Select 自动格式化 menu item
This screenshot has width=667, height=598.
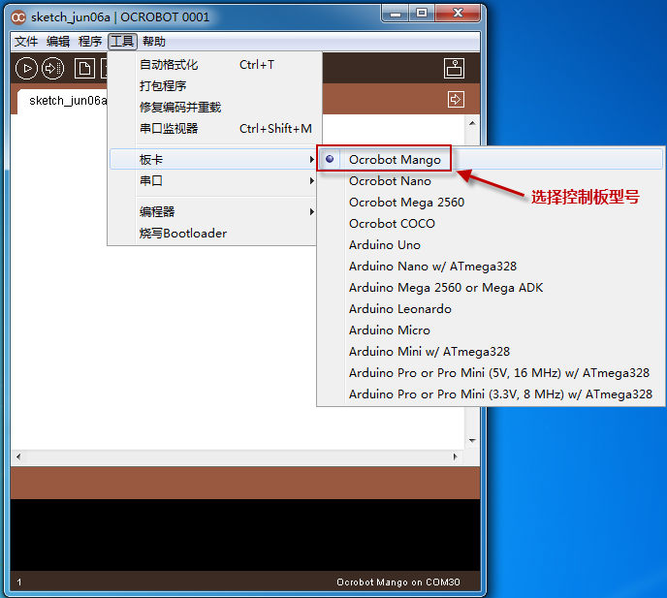click(215, 65)
